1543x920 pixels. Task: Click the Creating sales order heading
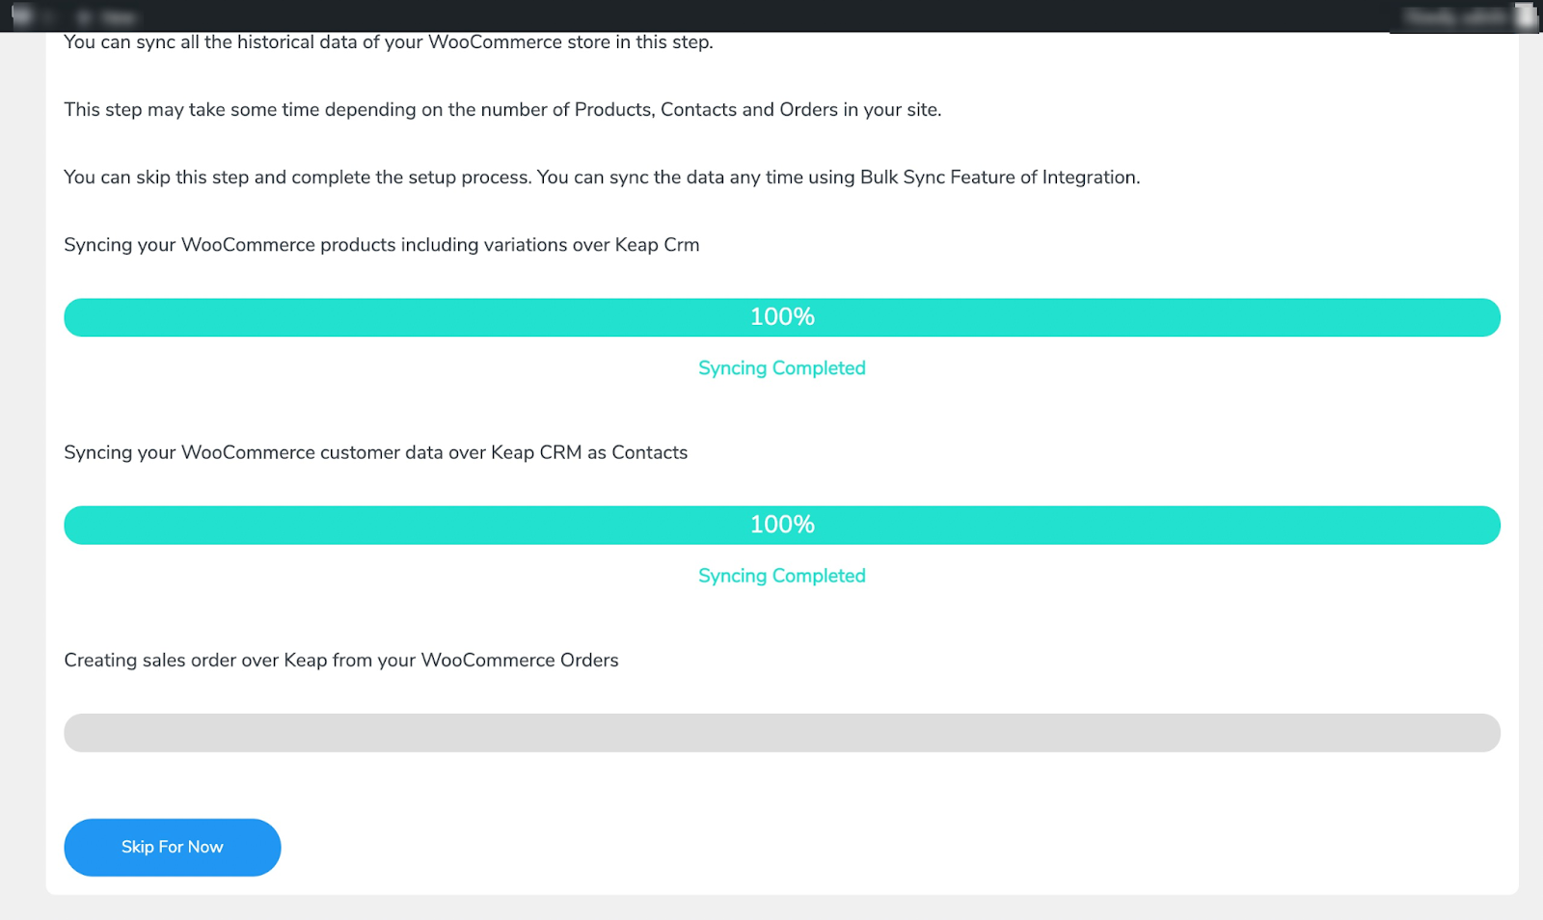pos(341,661)
